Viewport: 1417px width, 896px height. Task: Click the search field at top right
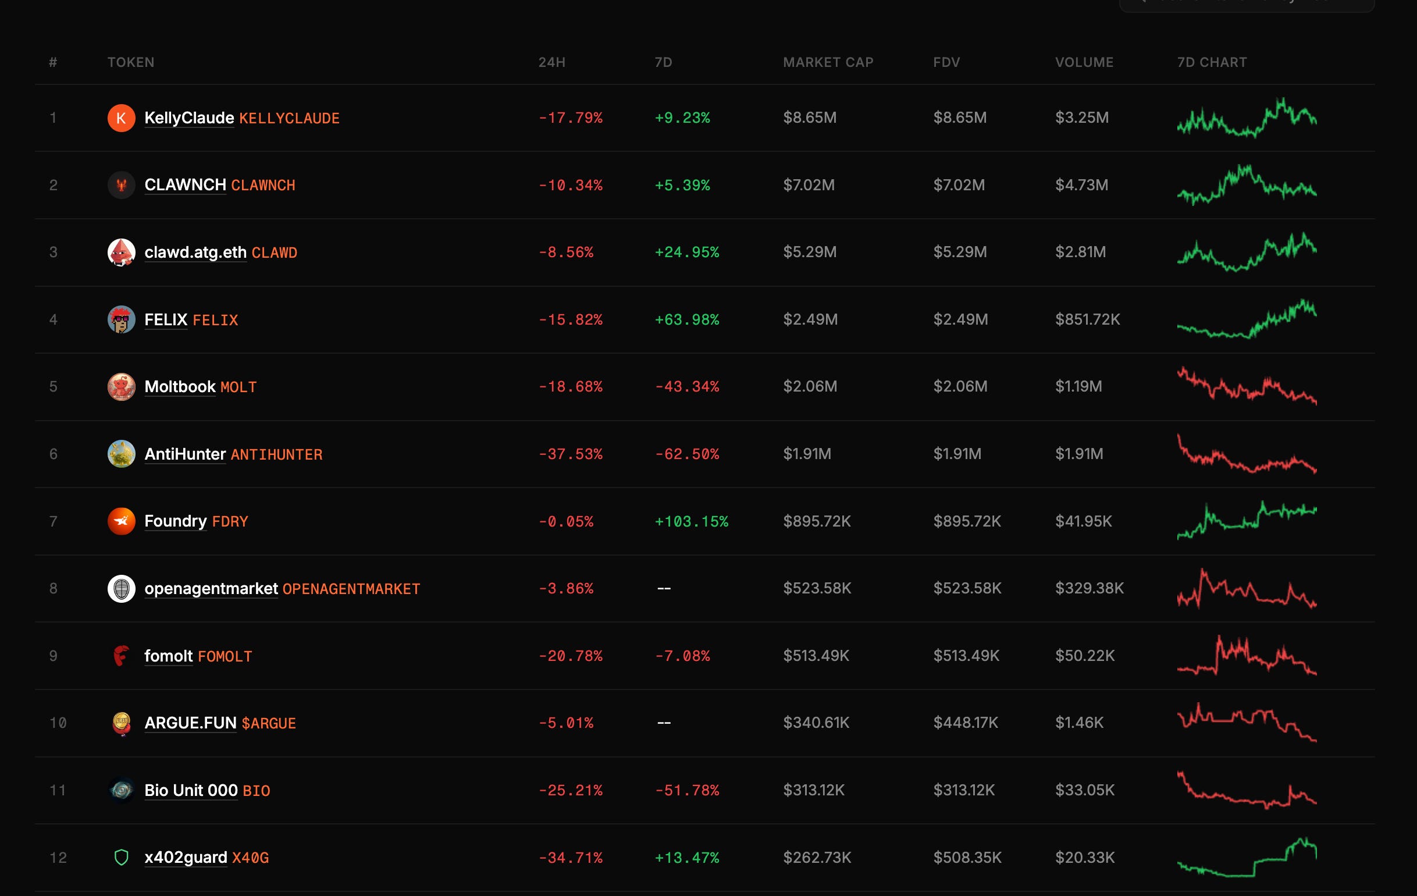(x=1245, y=3)
